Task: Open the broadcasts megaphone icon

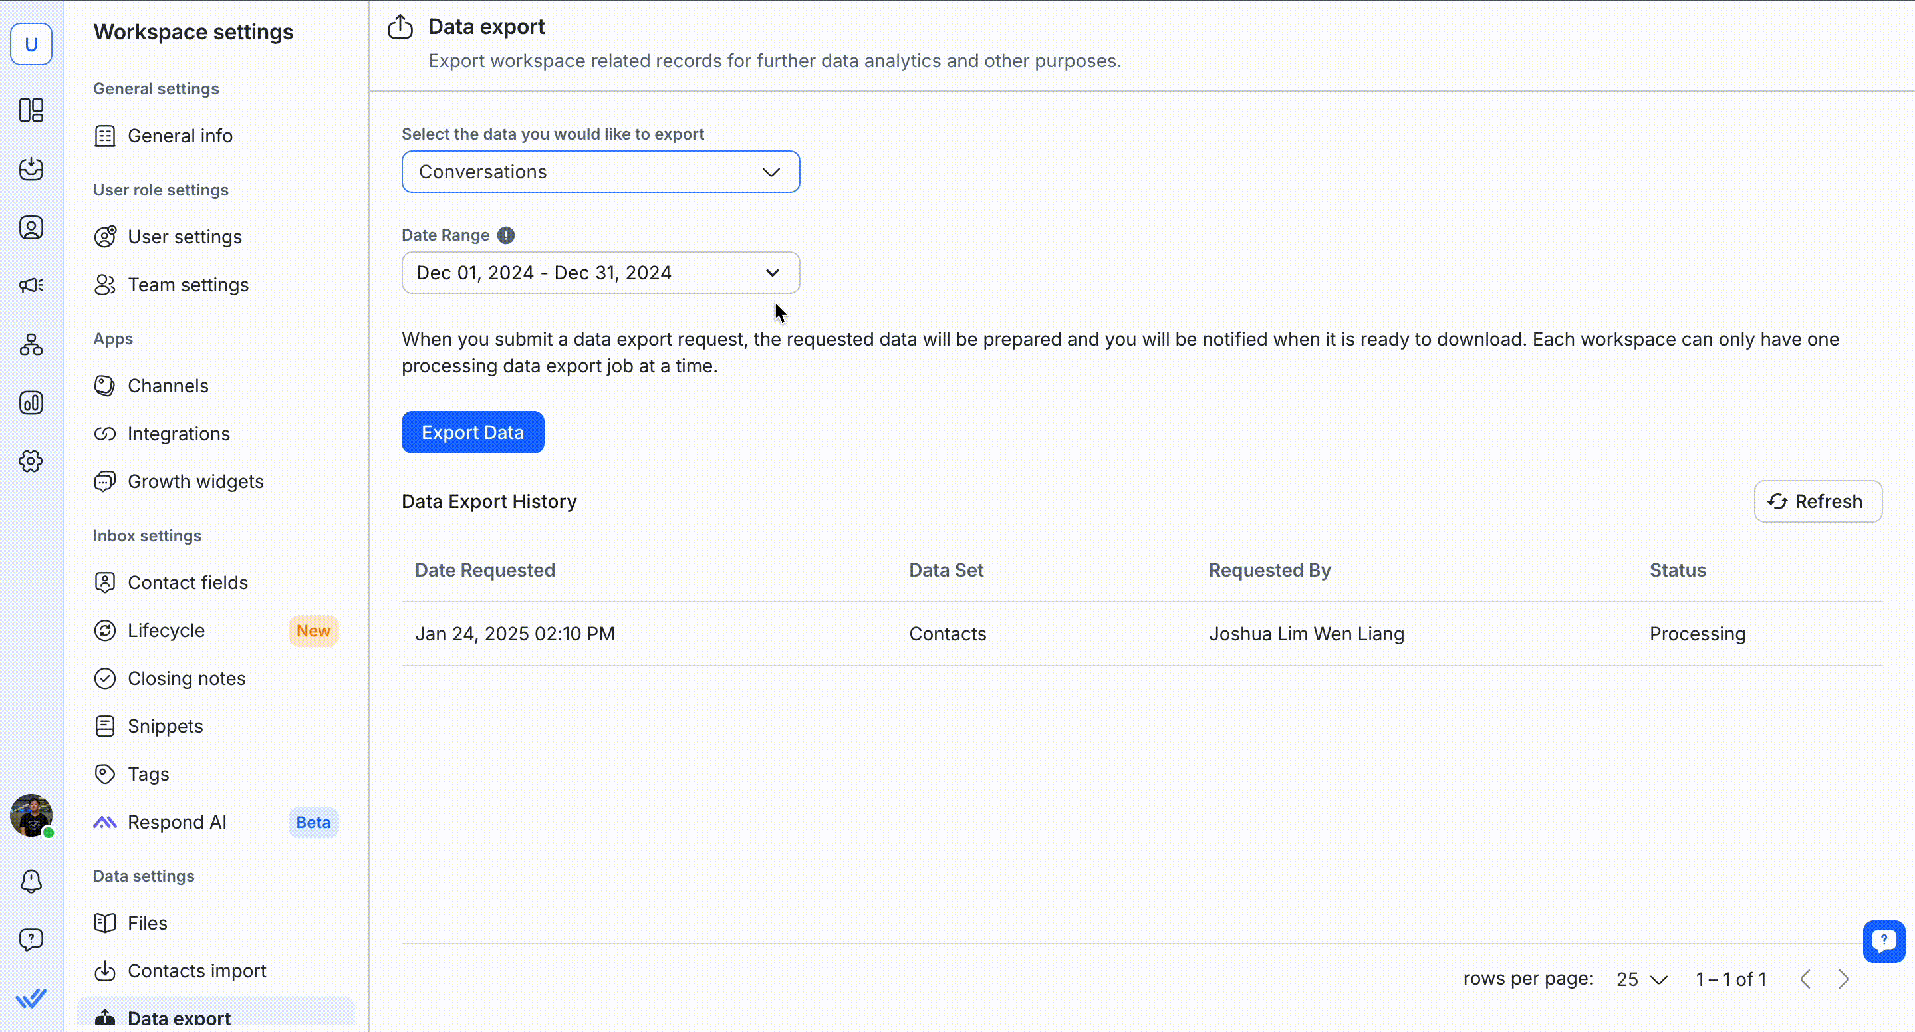Action: point(31,285)
